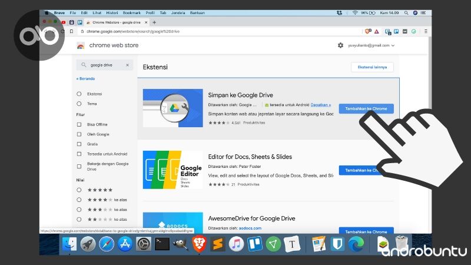Open Chrome Web Store settings gear
The width and height of the screenshot is (471, 265).
click(x=340, y=45)
